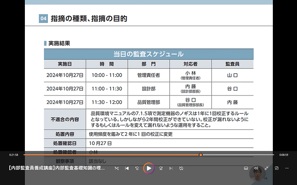Click the 実施日 column header
The width and height of the screenshot is (297, 185).
pyautogui.click(x=65, y=64)
